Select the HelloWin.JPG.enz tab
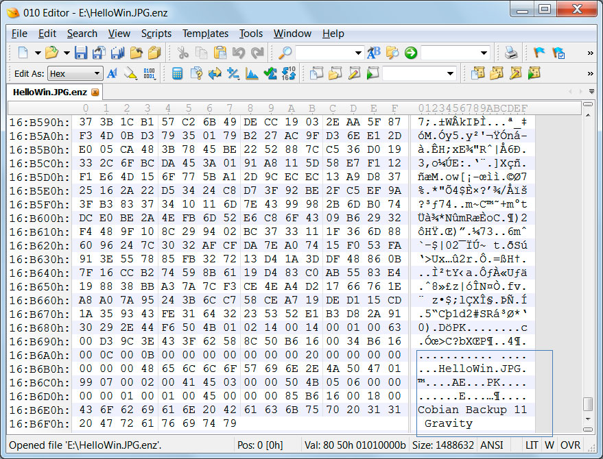The width and height of the screenshot is (603, 459). [x=50, y=92]
